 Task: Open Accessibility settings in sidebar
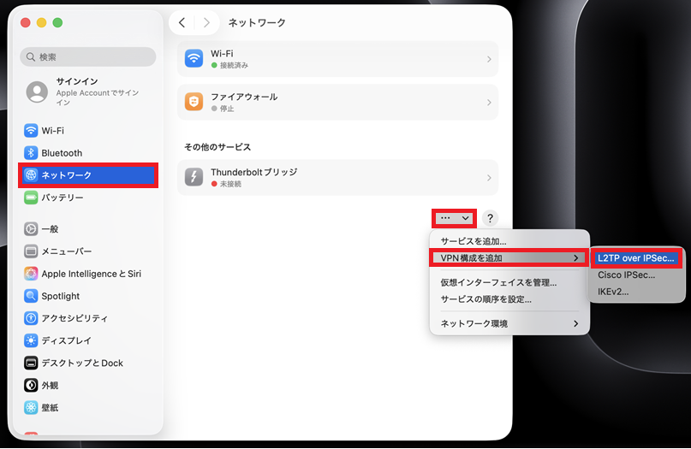pos(74,318)
